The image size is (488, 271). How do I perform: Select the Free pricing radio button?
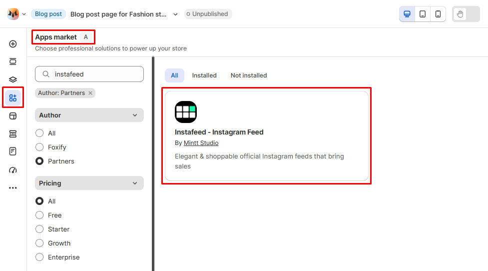click(39, 215)
